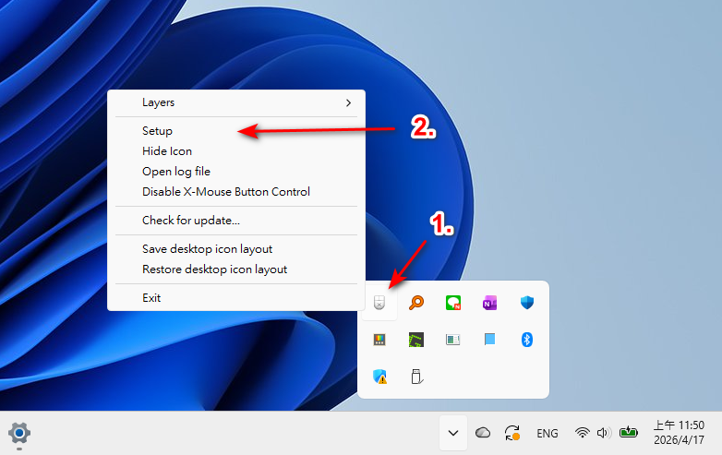This screenshot has width=722, height=455.
Task: Select Save desktop icon layout
Action: (208, 249)
